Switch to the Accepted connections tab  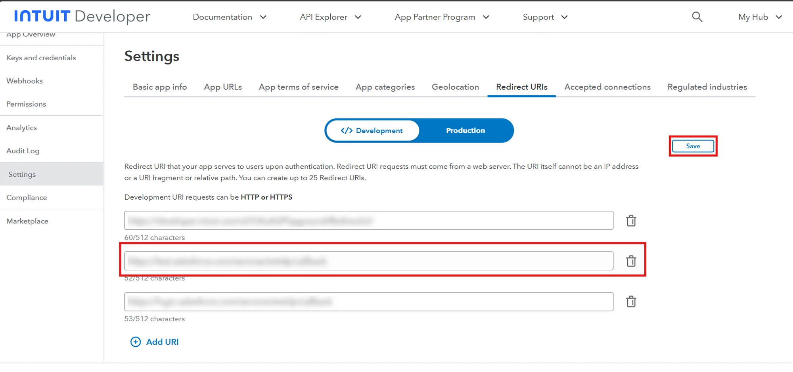click(607, 87)
